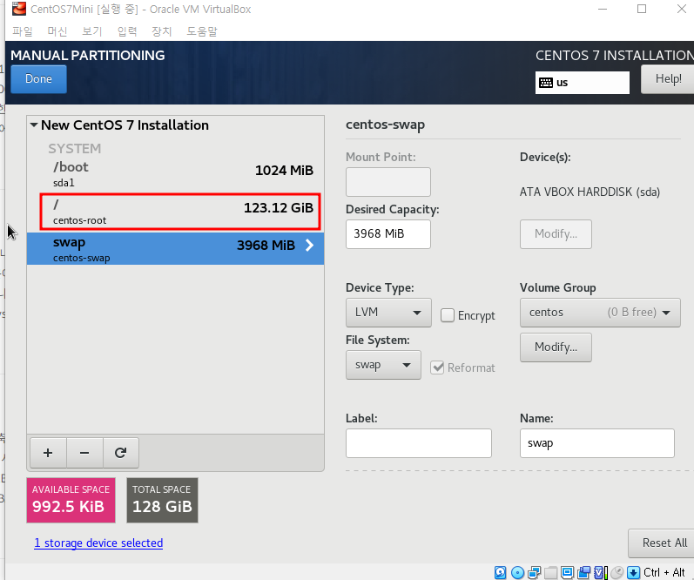Click the add mount point plus button

(48, 453)
